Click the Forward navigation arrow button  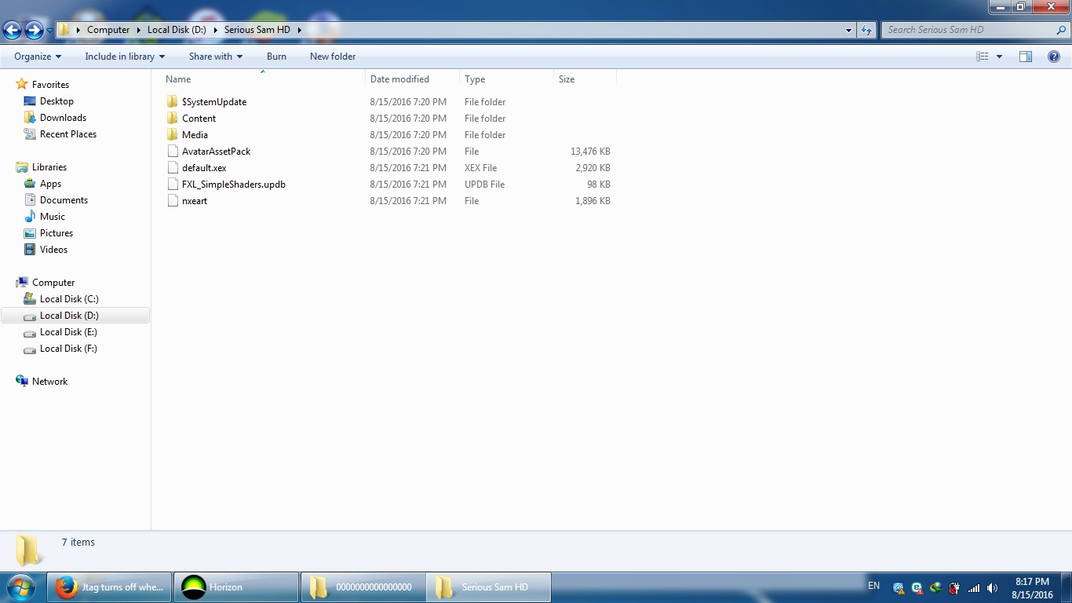coord(34,30)
